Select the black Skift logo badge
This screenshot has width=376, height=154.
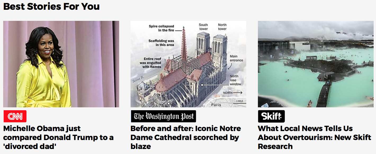(271, 116)
